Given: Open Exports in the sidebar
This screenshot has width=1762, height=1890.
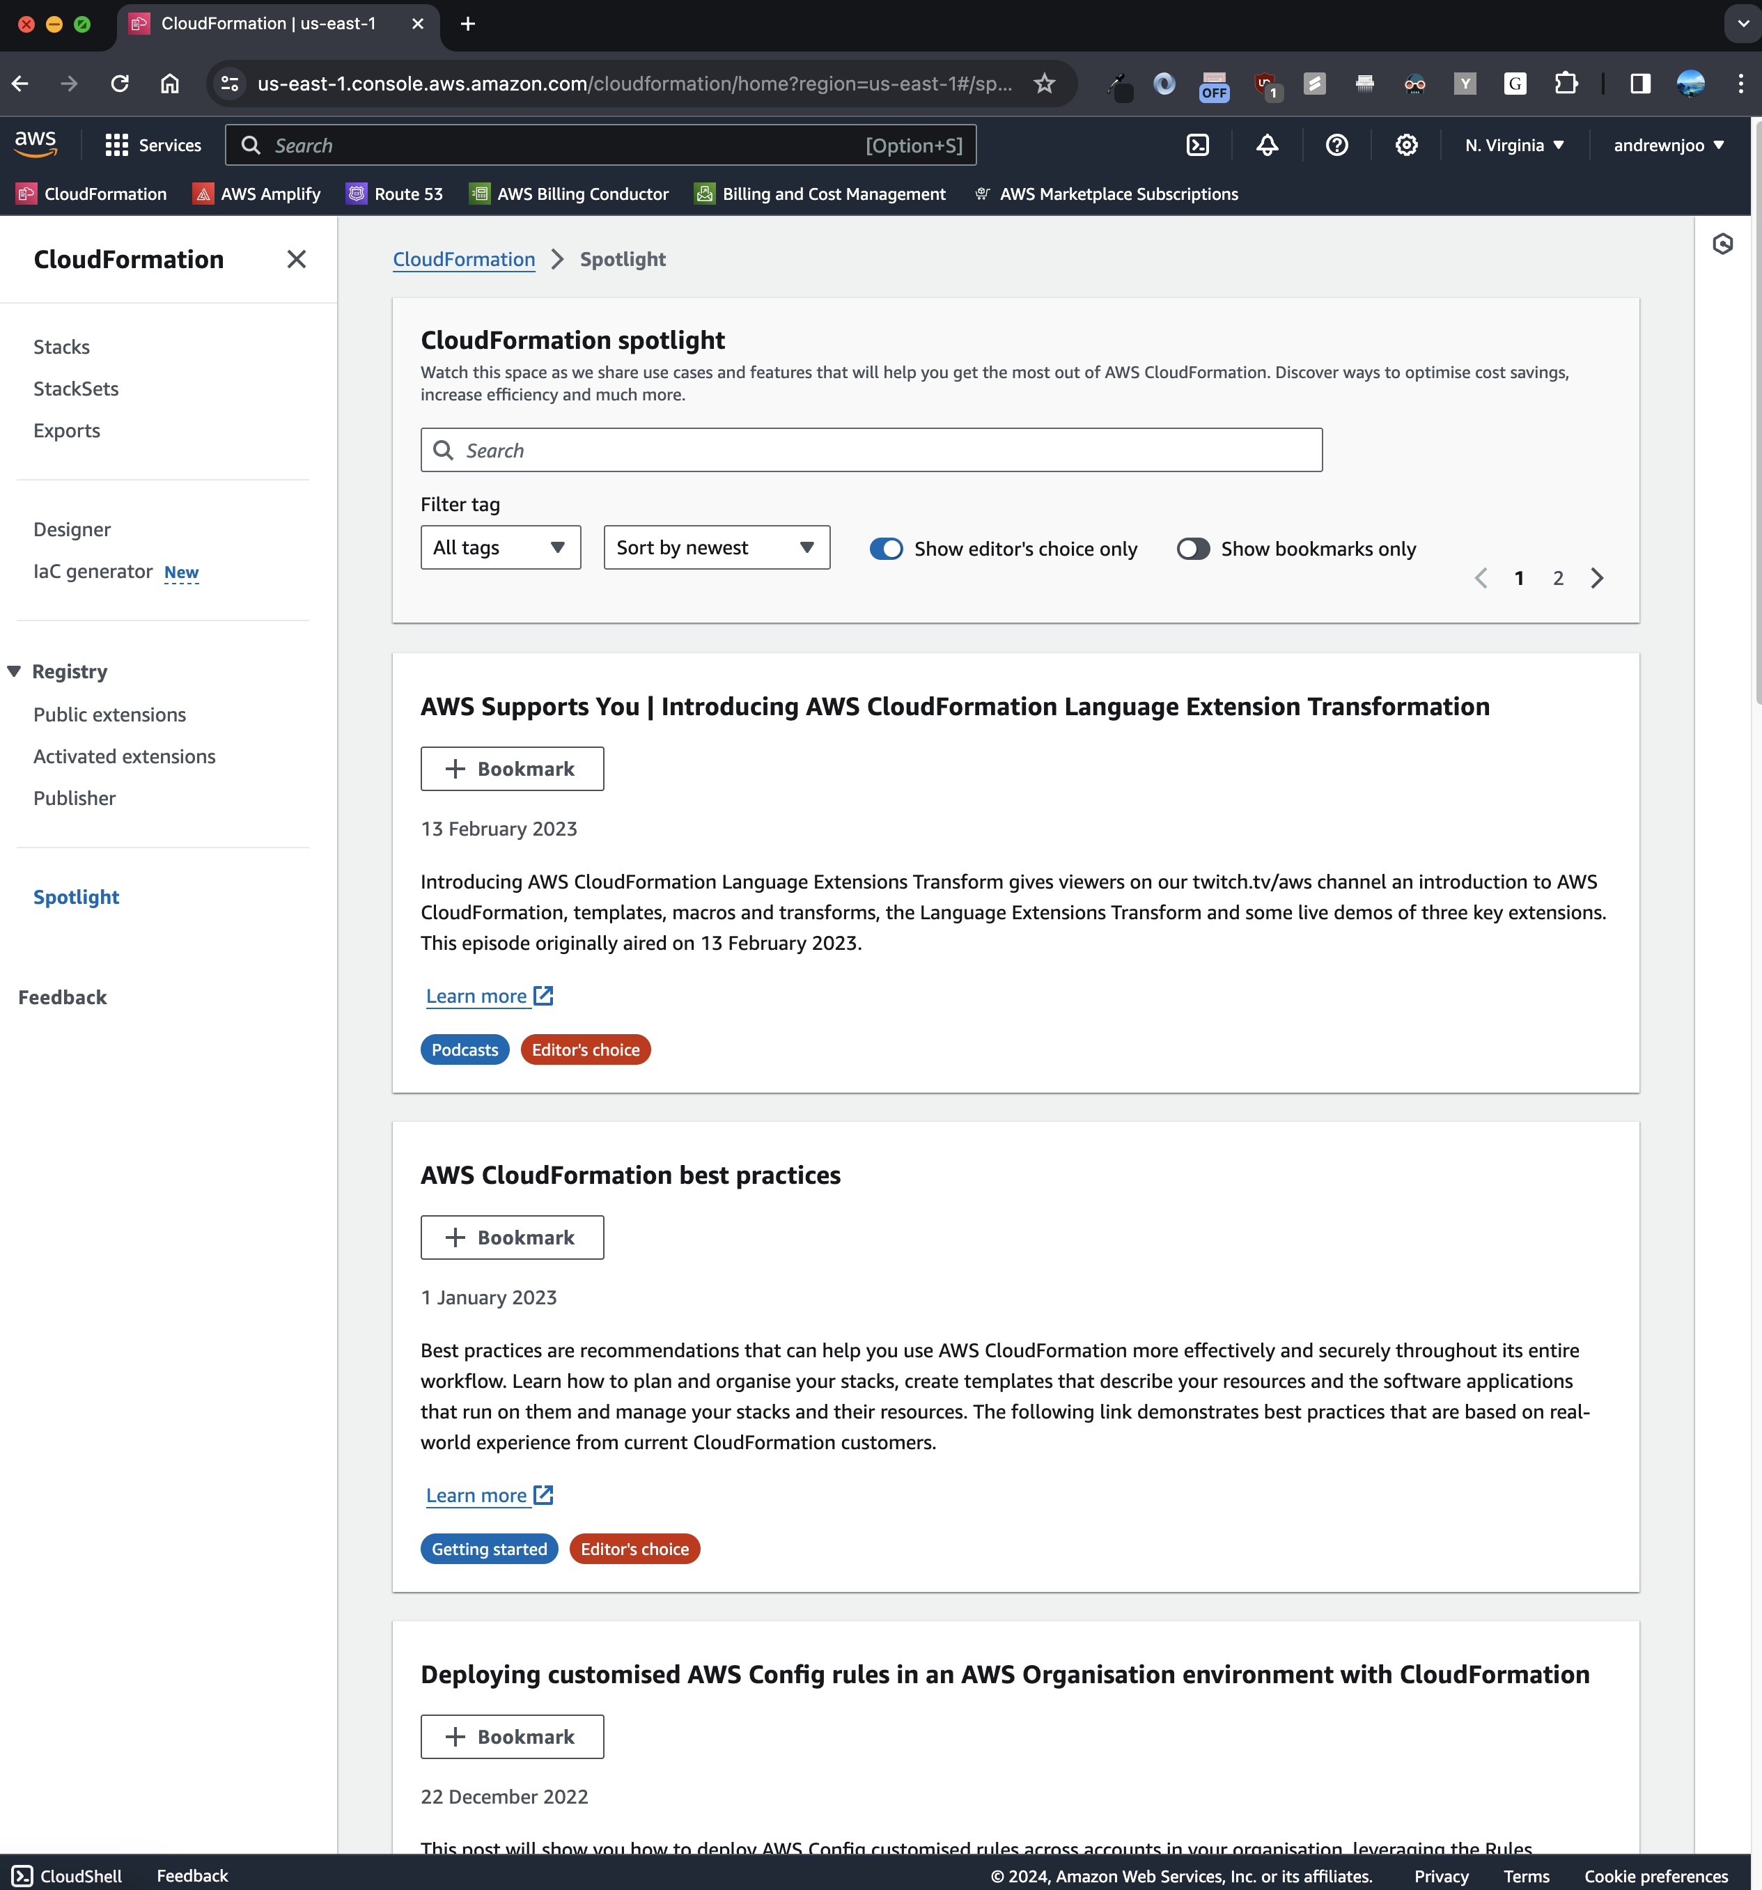Looking at the screenshot, I should [67, 430].
